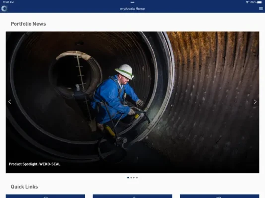Go to the previous news slide
This screenshot has height=198, width=265.
(x=10, y=102)
